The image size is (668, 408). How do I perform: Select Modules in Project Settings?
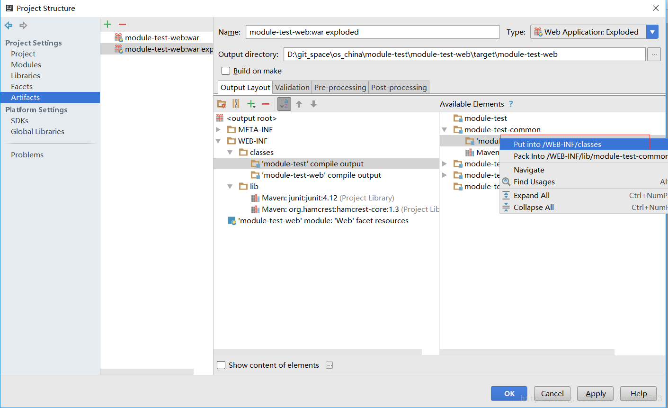point(26,65)
